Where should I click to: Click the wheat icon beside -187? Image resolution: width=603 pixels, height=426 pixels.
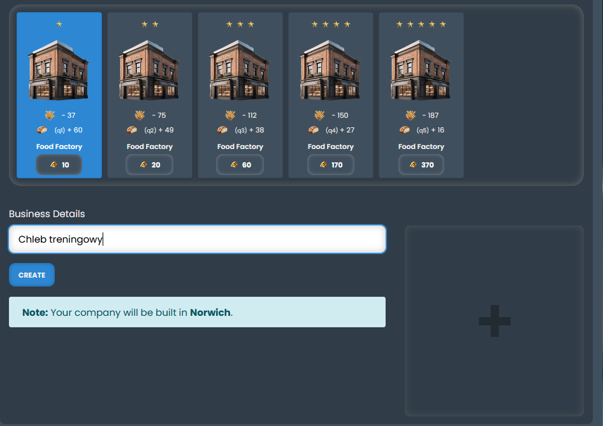click(x=410, y=115)
